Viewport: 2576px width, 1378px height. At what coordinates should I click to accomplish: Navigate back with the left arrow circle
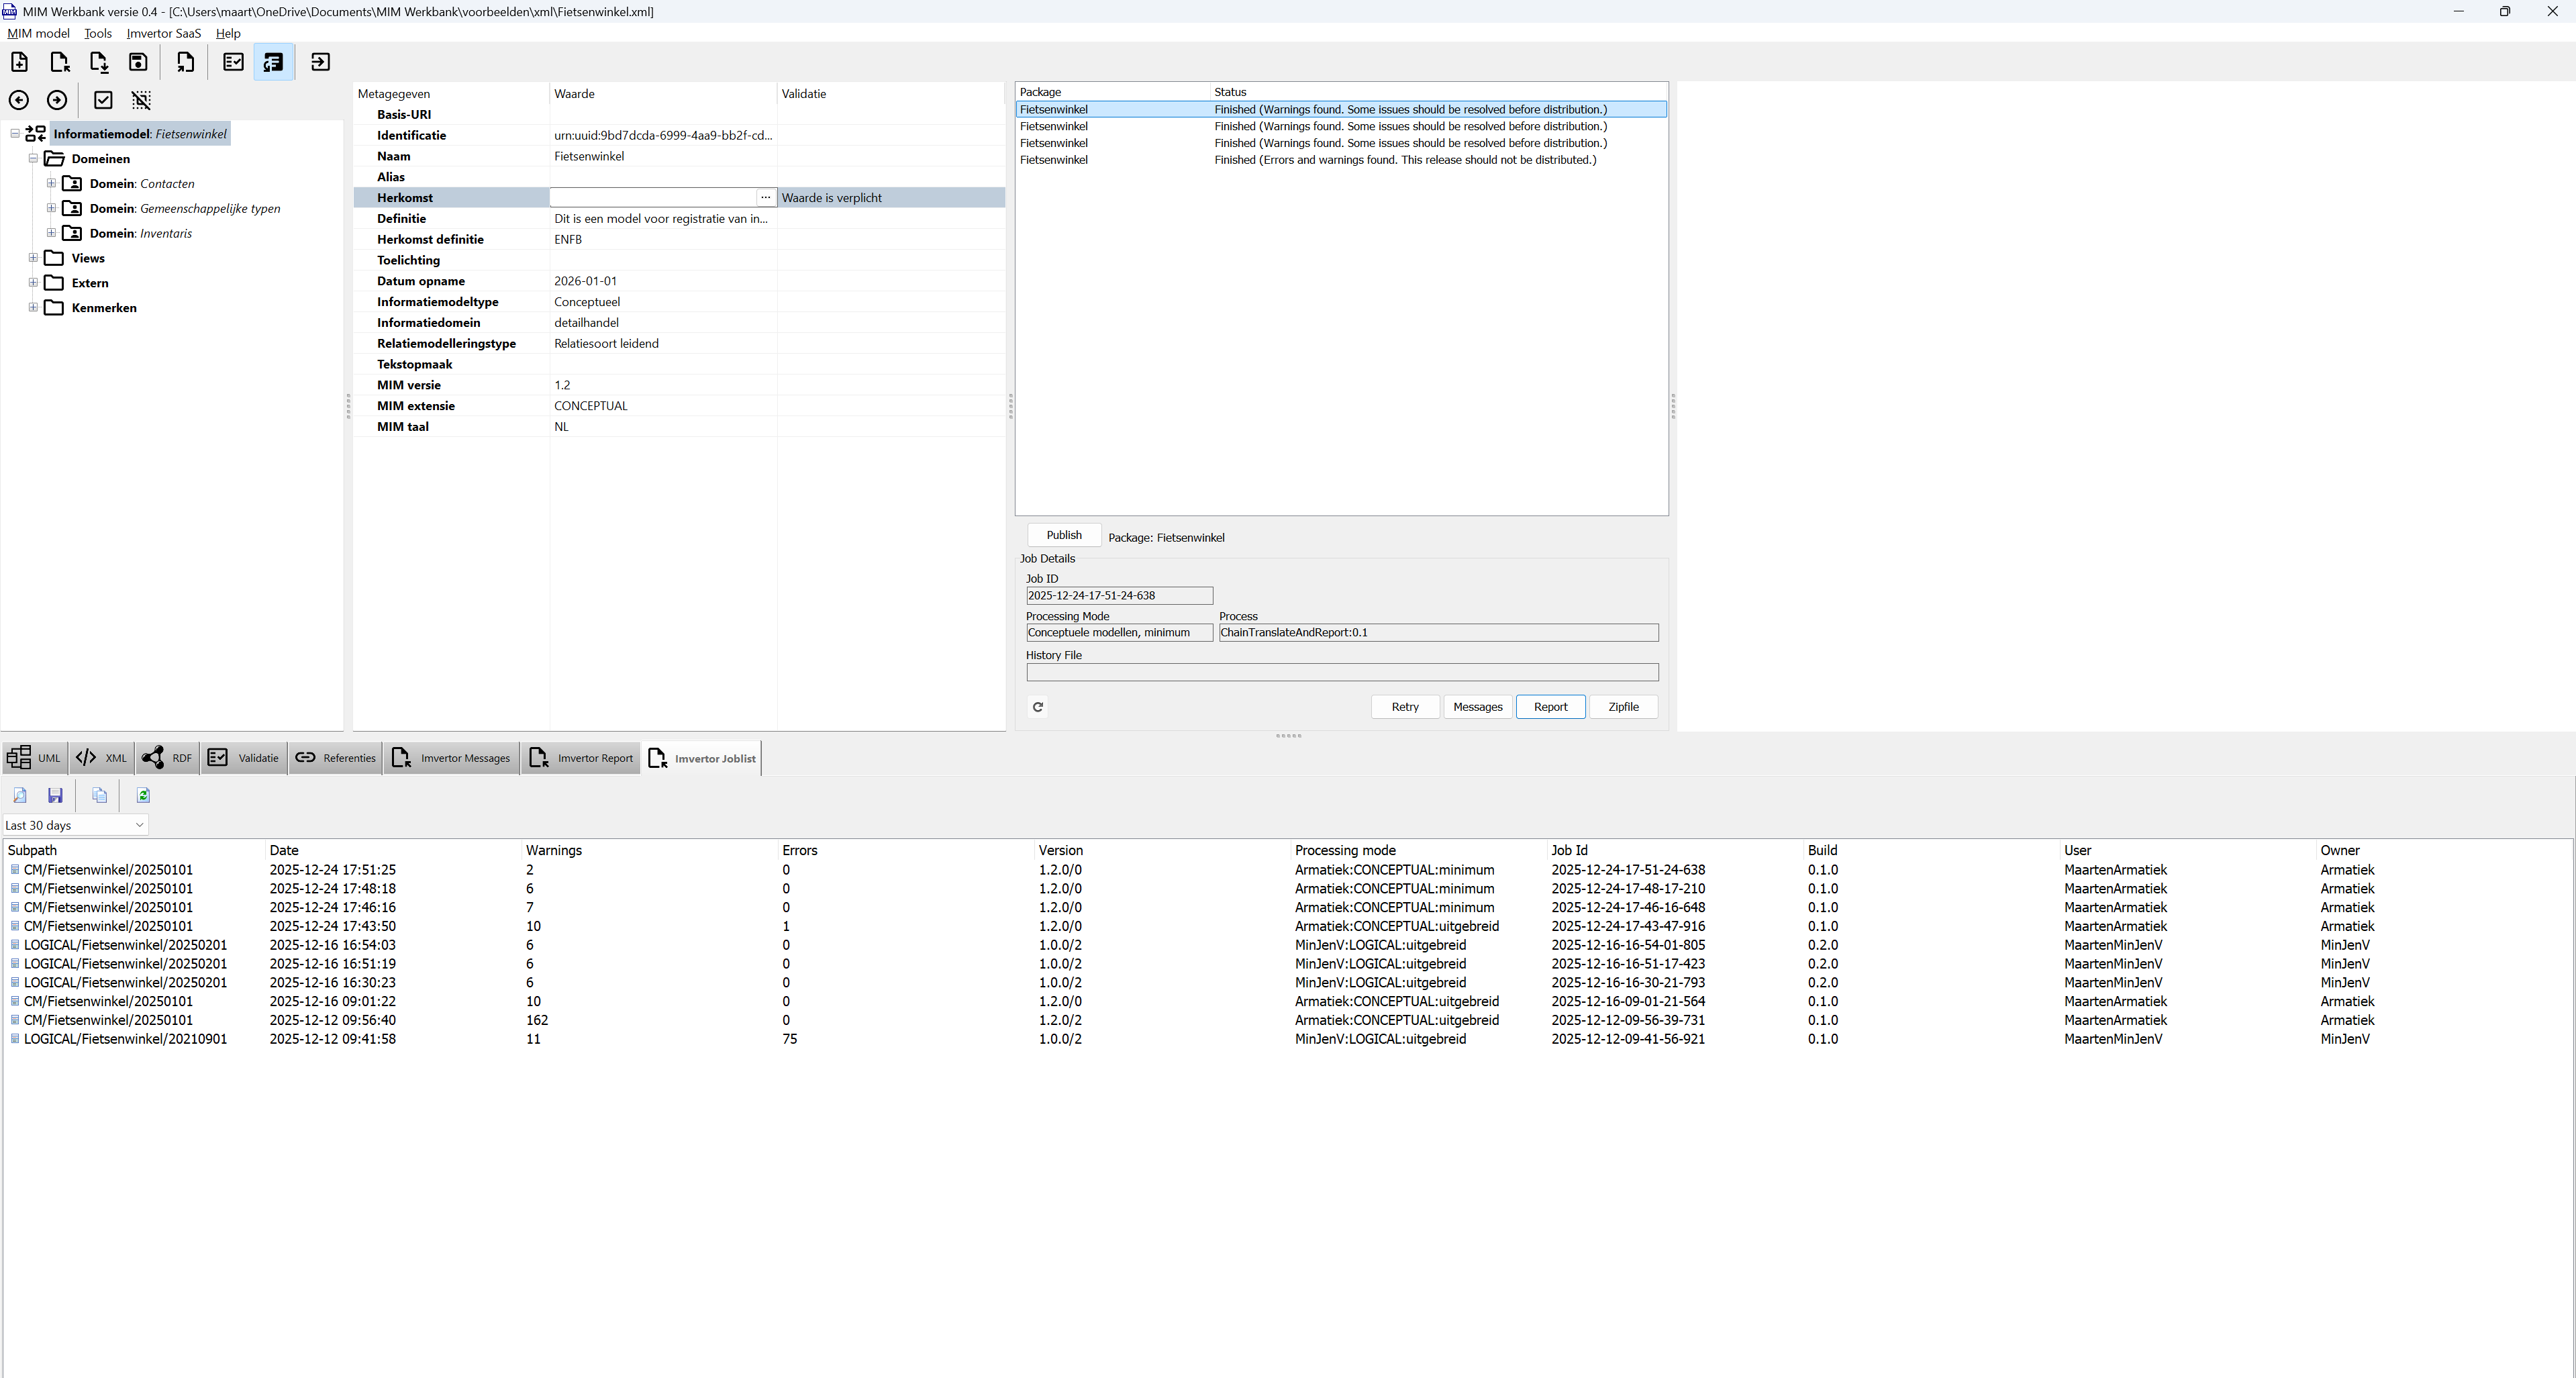coord(19,100)
